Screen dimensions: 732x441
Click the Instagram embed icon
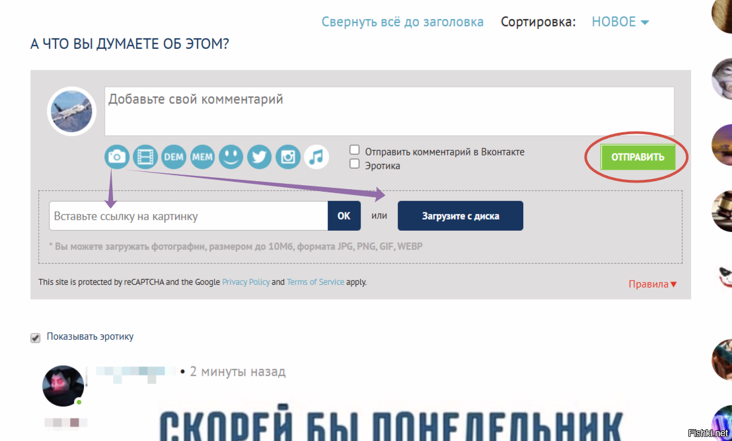pyautogui.click(x=288, y=157)
